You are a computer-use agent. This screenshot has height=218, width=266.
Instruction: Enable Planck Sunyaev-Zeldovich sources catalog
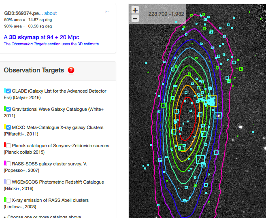point(9,146)
